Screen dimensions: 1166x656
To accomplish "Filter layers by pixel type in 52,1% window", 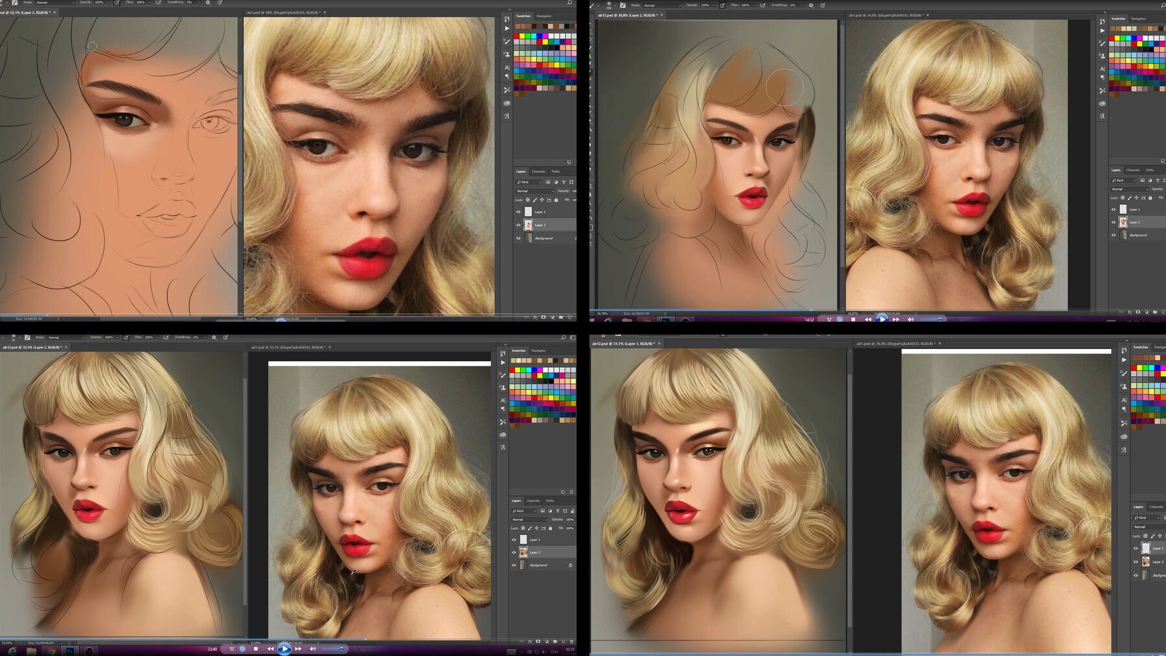I will [x=548, y=182].
